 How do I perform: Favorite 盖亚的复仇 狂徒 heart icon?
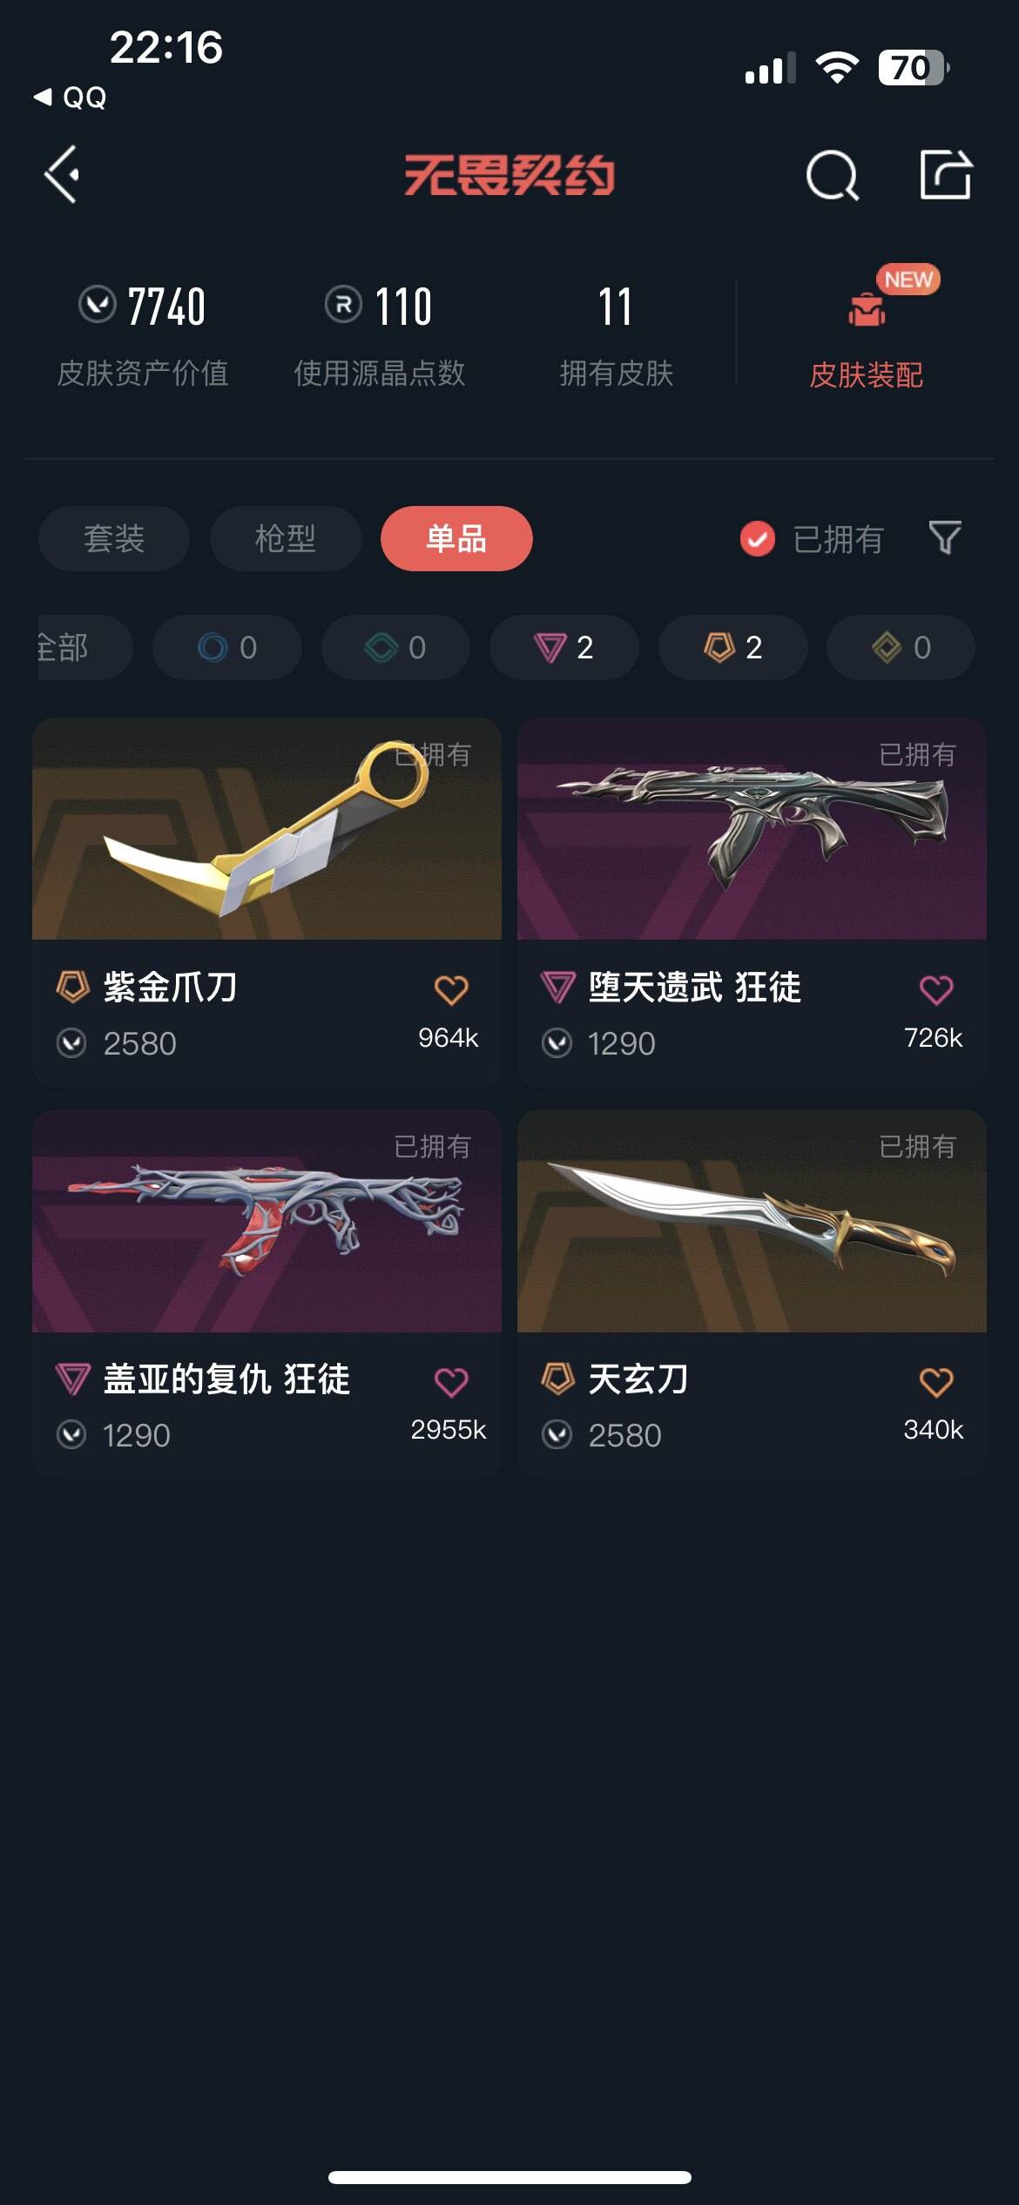click(451, 1382)
